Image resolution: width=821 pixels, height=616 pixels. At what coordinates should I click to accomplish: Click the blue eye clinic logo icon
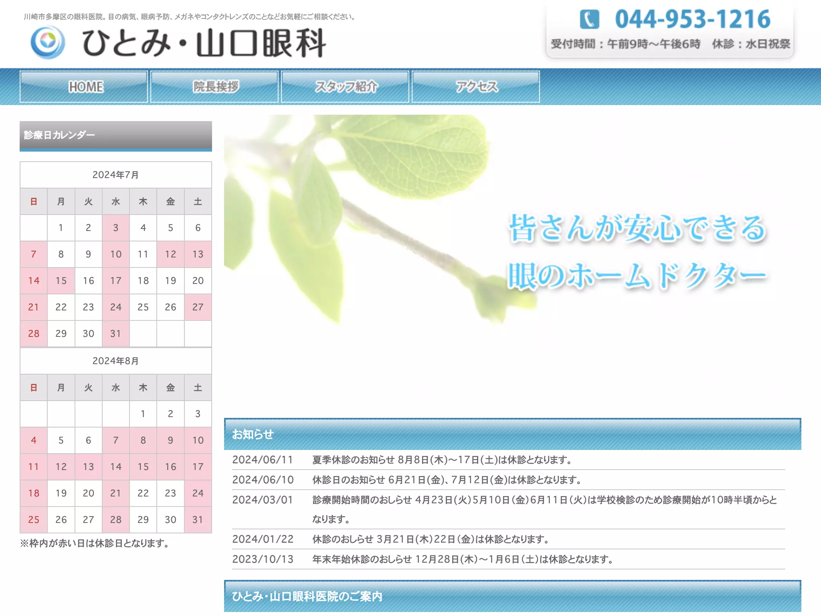(48, 42)
